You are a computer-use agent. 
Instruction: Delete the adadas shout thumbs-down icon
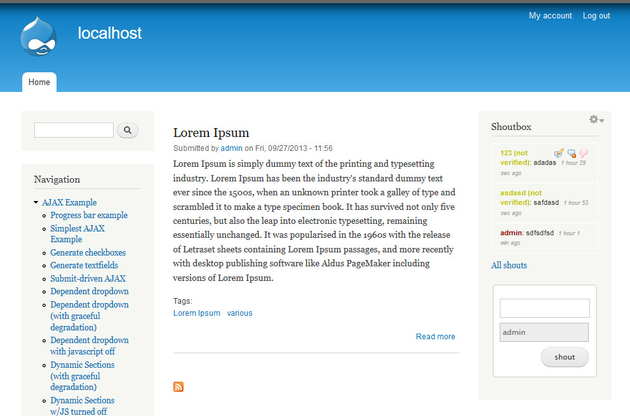click(x=583, y=153)
